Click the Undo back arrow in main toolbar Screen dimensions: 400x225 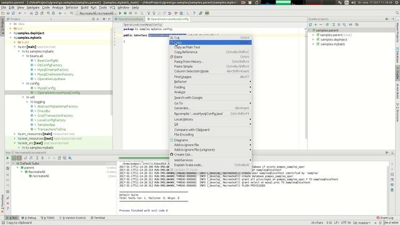click(x=19, y=13)
